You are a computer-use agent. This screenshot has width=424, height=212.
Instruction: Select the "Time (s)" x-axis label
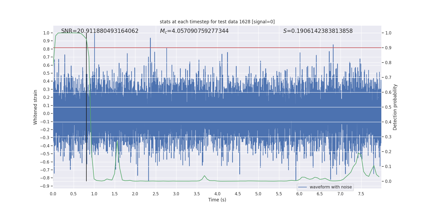click(217, 200)
